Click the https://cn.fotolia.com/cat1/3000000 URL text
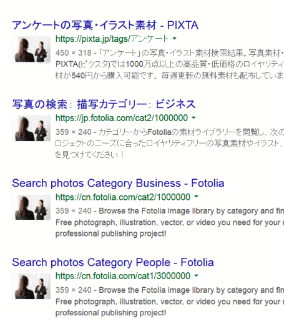 pyautogui.click(x=123, y=276)
